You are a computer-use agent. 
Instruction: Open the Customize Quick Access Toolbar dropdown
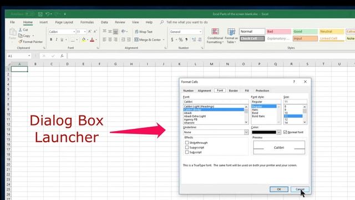click(65, 14)
